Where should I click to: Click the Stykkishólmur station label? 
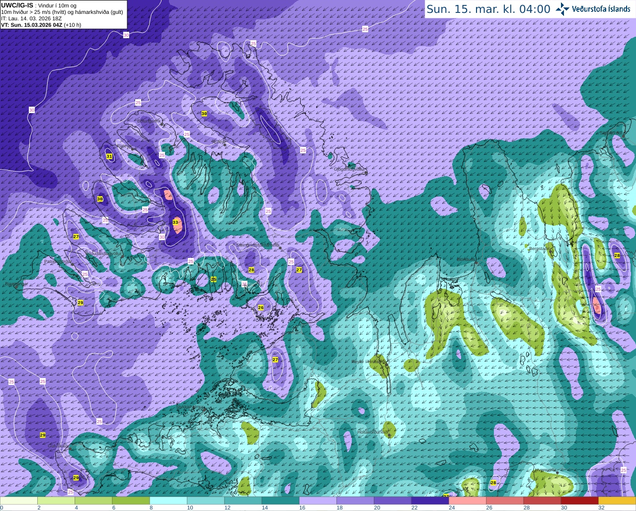(x=190, y=407)
